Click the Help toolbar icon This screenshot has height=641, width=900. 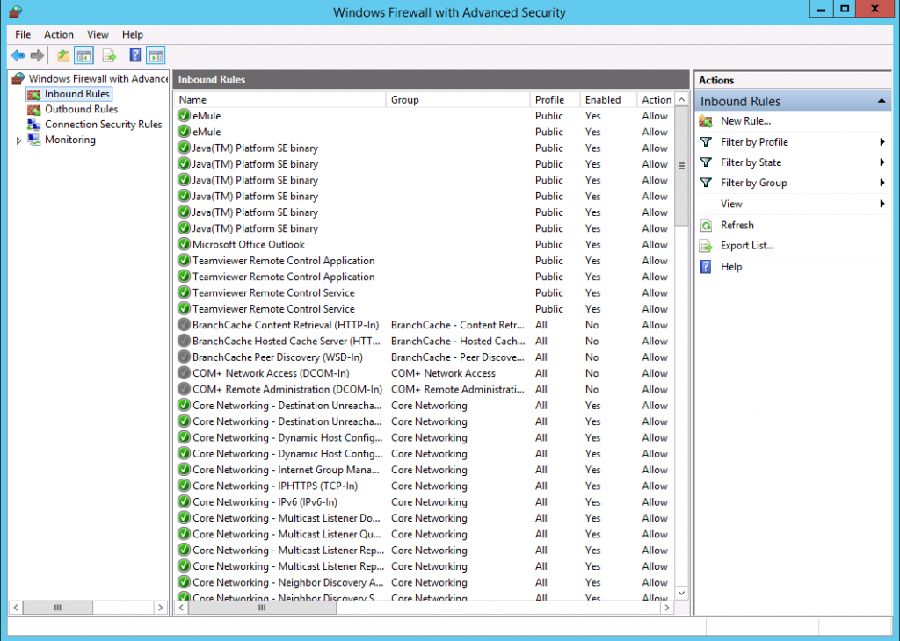[134, 54]
